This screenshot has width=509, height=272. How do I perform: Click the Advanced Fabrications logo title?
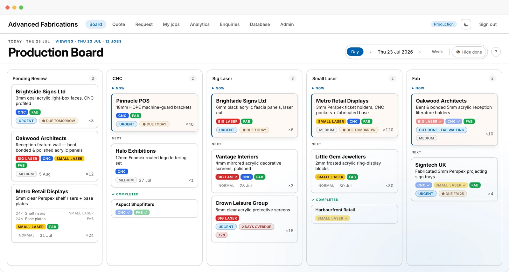coord(43,24)
